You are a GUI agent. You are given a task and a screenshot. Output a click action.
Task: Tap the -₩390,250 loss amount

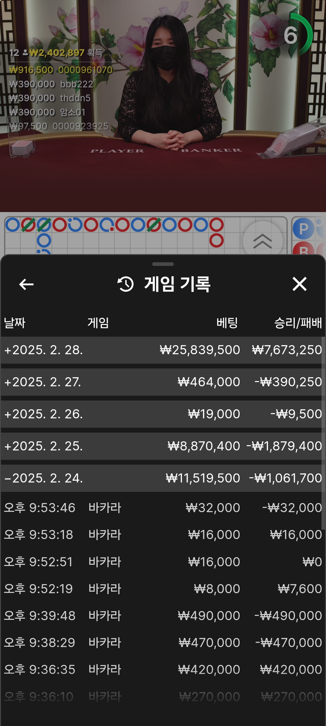tap(288, 382)
